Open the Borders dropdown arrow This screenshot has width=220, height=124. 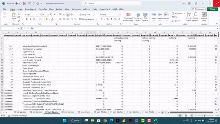(x=43, y=19)
